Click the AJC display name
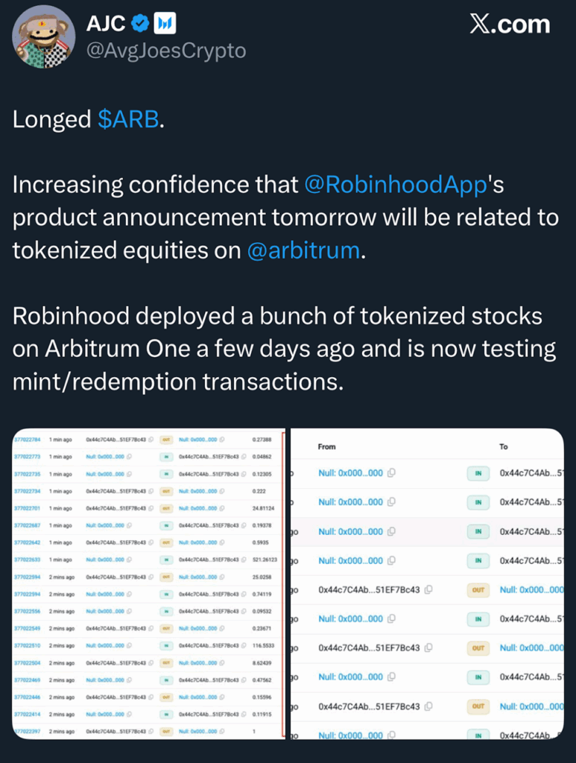 [x=106, y=23]
